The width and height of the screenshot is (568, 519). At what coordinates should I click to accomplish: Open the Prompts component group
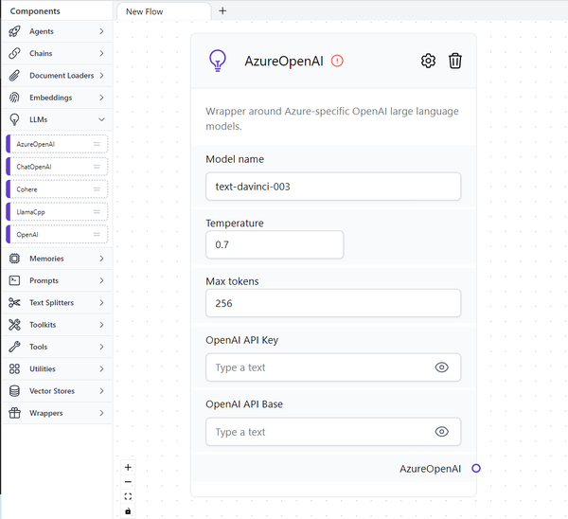coord(56,280)
